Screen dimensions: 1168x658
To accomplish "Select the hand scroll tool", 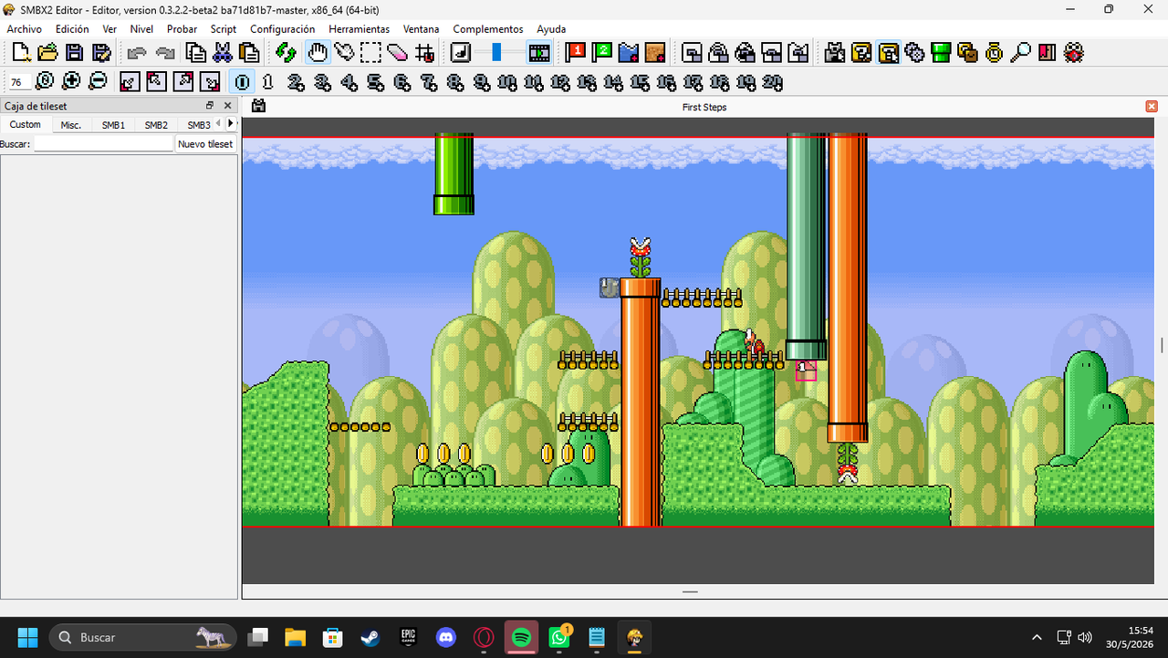I will pyautogui.click(x=317, y=53).
